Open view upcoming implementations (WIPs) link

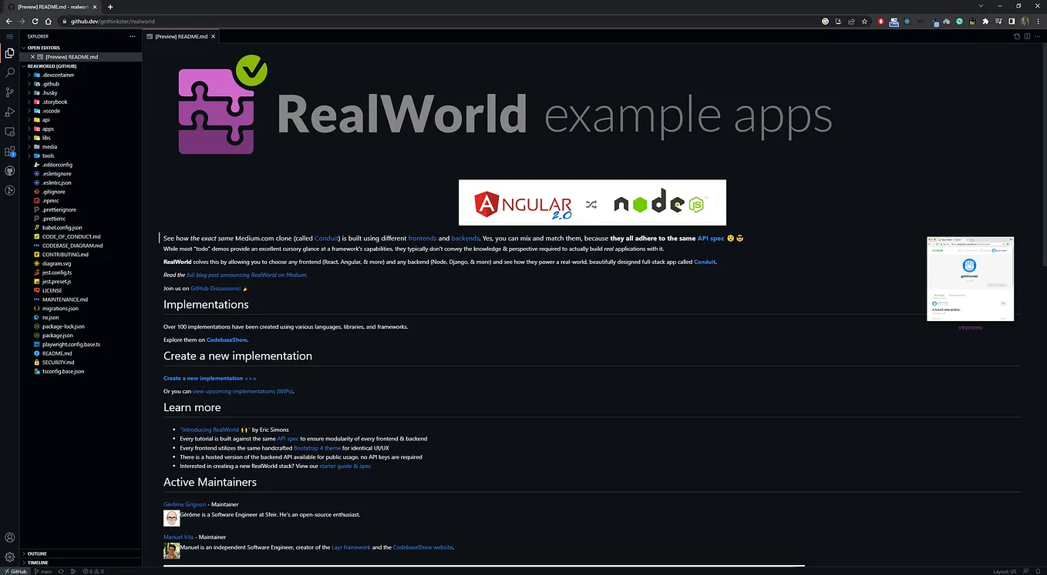243,391
